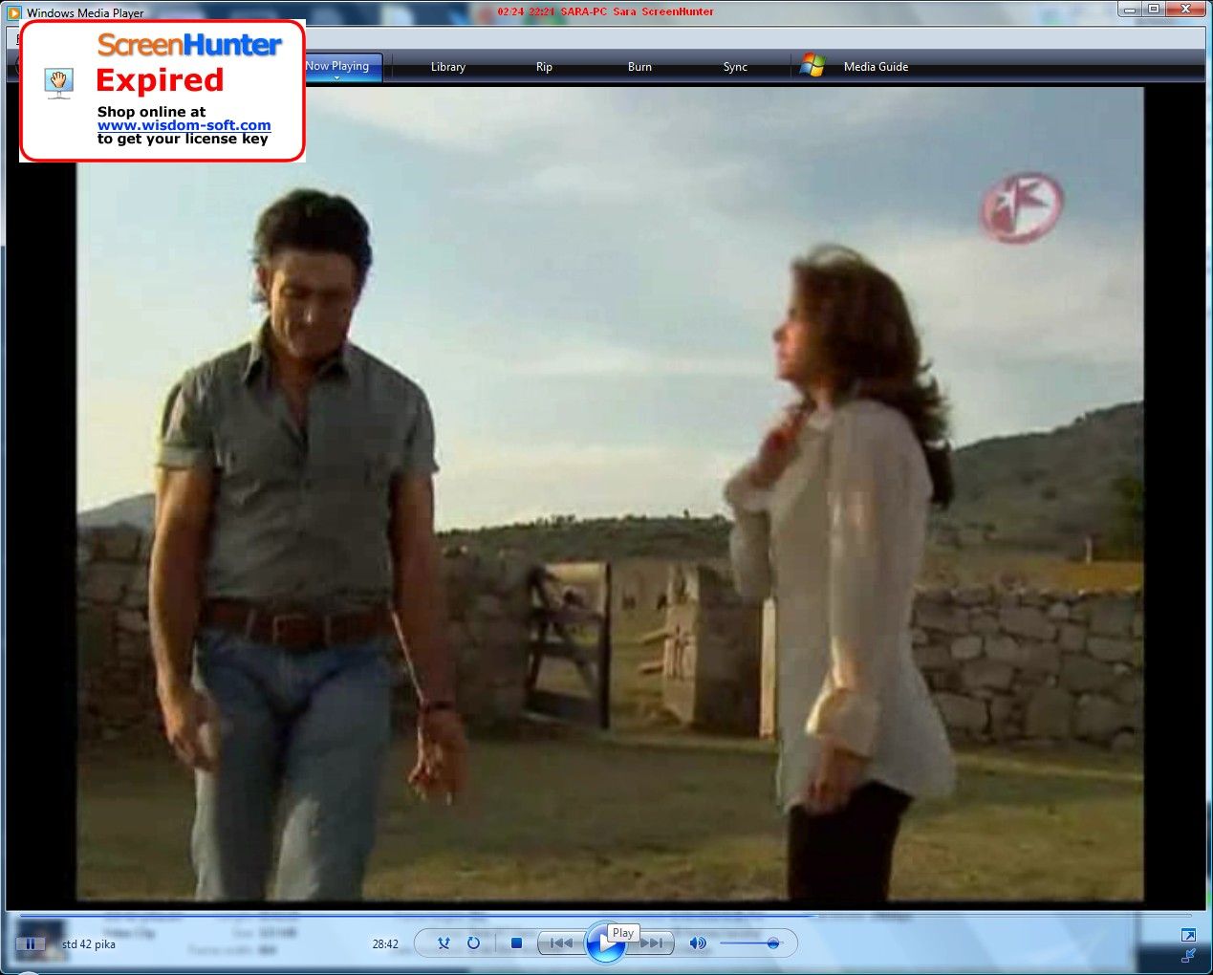Open the Library tab

447,67
